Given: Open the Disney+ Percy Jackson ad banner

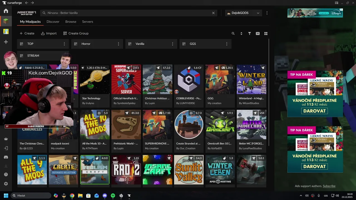Looking at the screenshot, I should (315, 13).
